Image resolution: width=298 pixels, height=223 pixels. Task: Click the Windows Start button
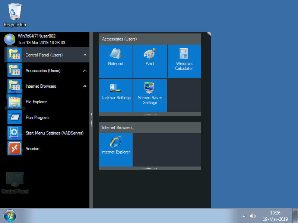(x=10, y=216)
